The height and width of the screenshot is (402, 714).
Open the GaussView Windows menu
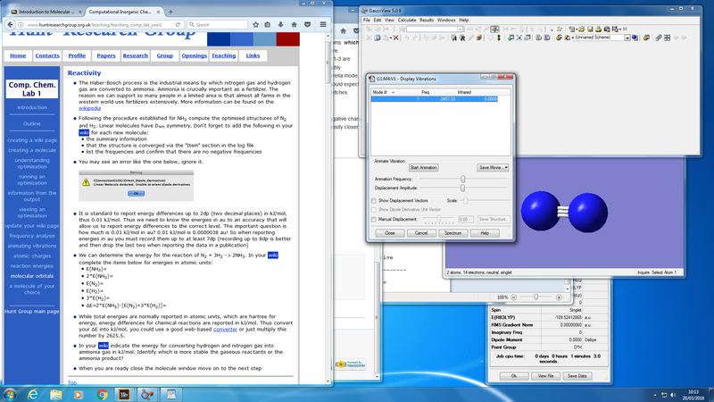point(446,20)
